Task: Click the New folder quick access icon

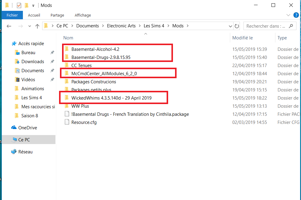Action: tap(27, 5)
